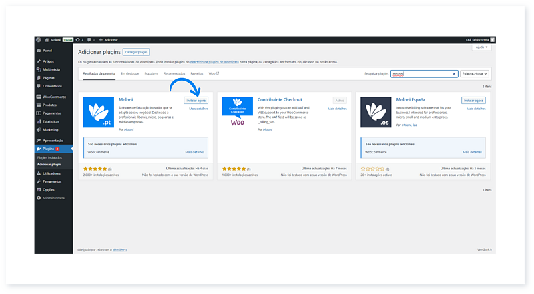
Task: Expand the Palavra-chave search type dropdown
Action: click(x=475, y=73)
